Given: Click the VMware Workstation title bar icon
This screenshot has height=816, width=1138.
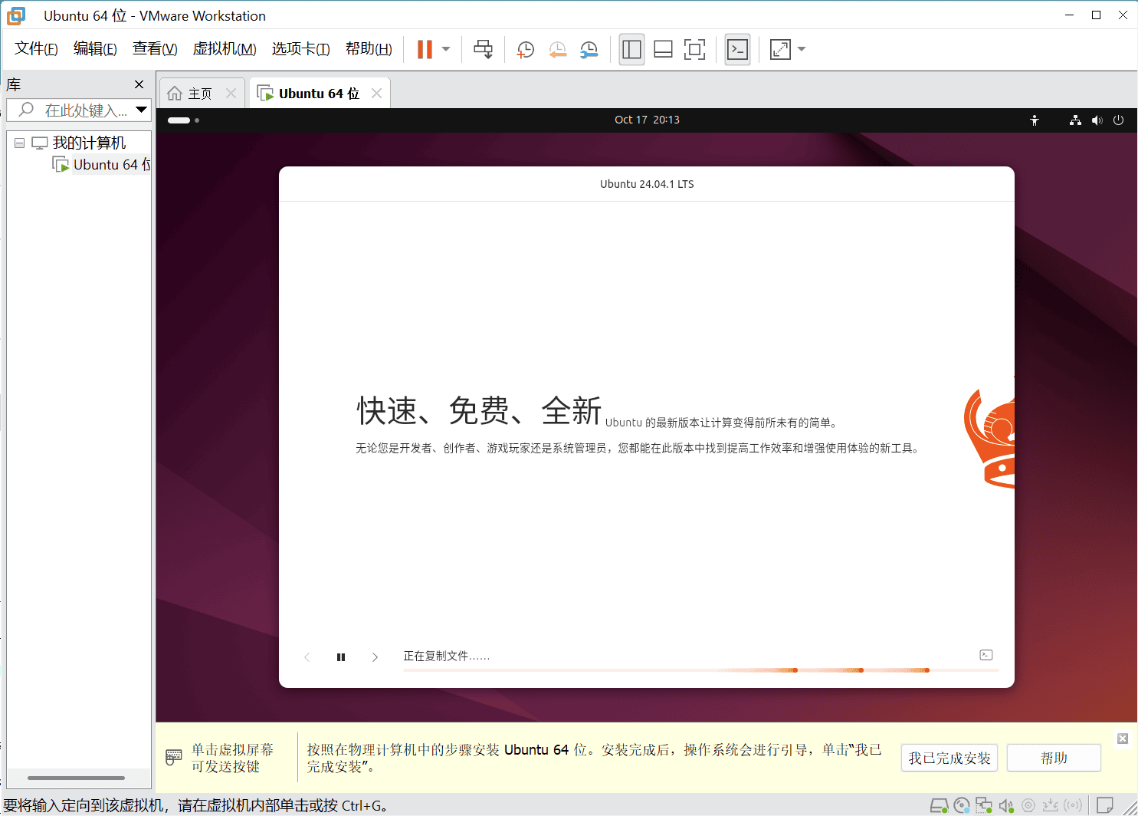Looking at the screenshot, I should [x=16, y=15].
